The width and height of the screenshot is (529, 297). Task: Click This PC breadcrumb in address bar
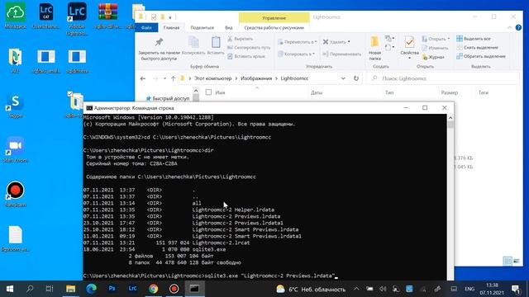click(x=212, y=78)
